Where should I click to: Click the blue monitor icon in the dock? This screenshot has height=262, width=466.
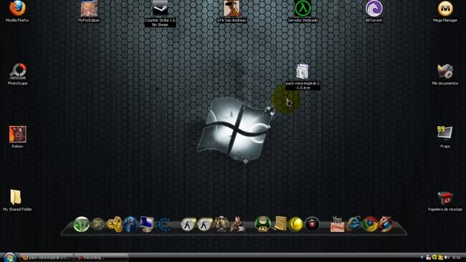point(147,224)
